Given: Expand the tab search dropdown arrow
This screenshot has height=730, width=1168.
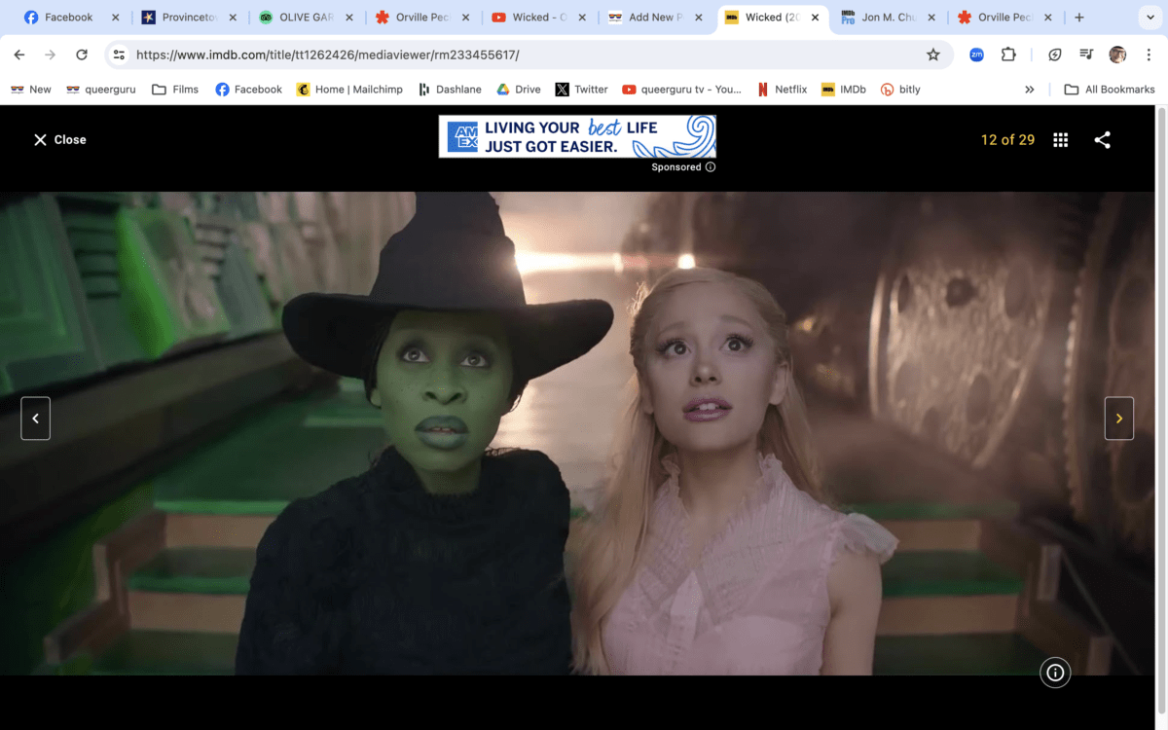Looking at the screenshot, I should tap(1149, 18).
